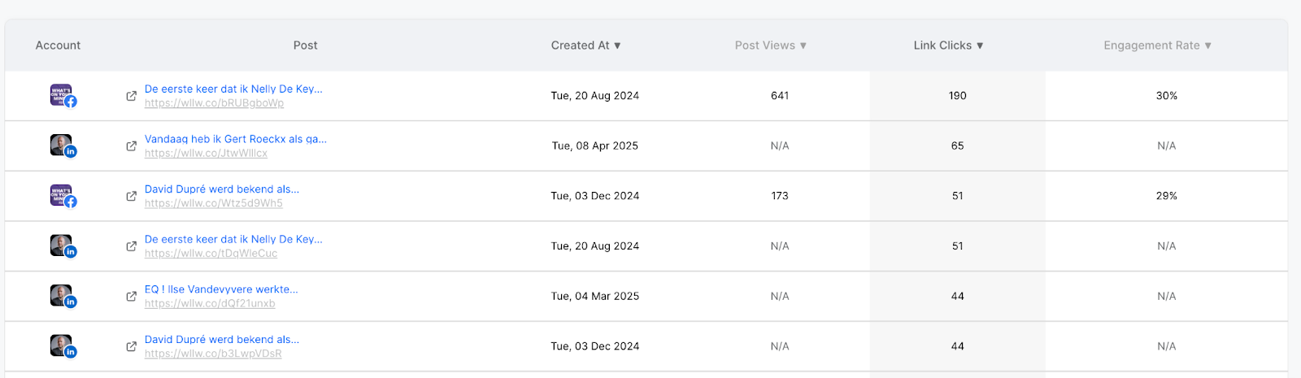Image resolution: width=1301 pixels, height=378 pixels.
Task: Click Facebook account avatar for David Dupré post
Action: coord(63,196)
